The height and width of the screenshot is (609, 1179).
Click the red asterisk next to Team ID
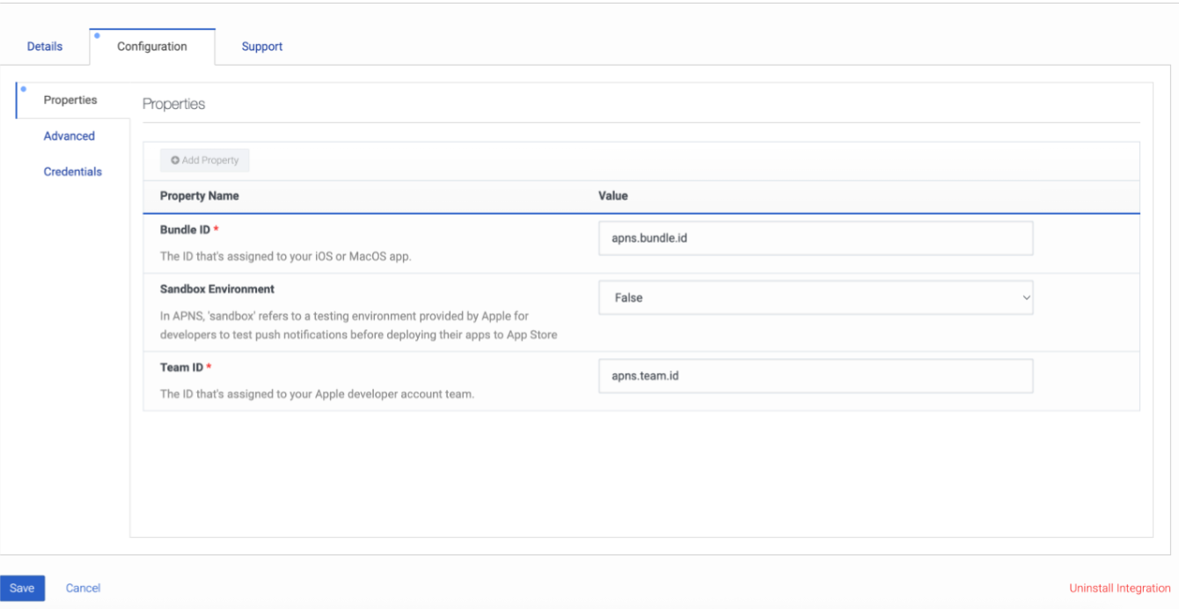[209, 368]
